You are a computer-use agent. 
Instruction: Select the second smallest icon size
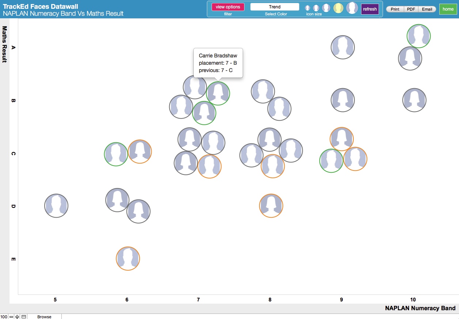point(316,8)
